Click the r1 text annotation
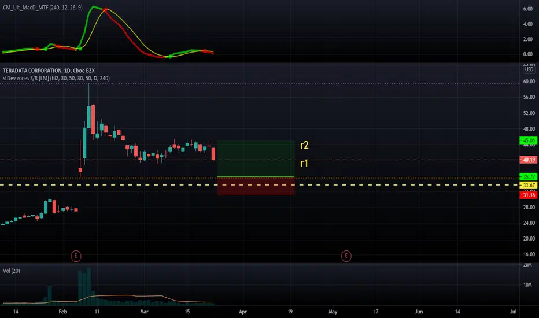This screenshot has height=318, width=539. pyautogui.click(x=304, y=163)
